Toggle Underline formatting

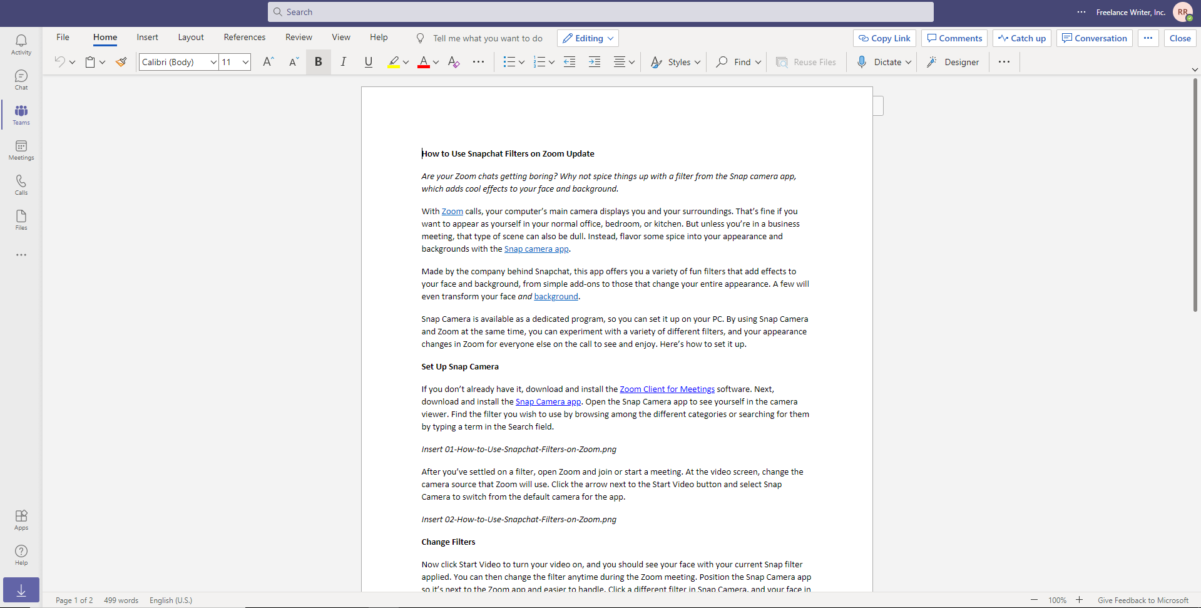[368, 61]
